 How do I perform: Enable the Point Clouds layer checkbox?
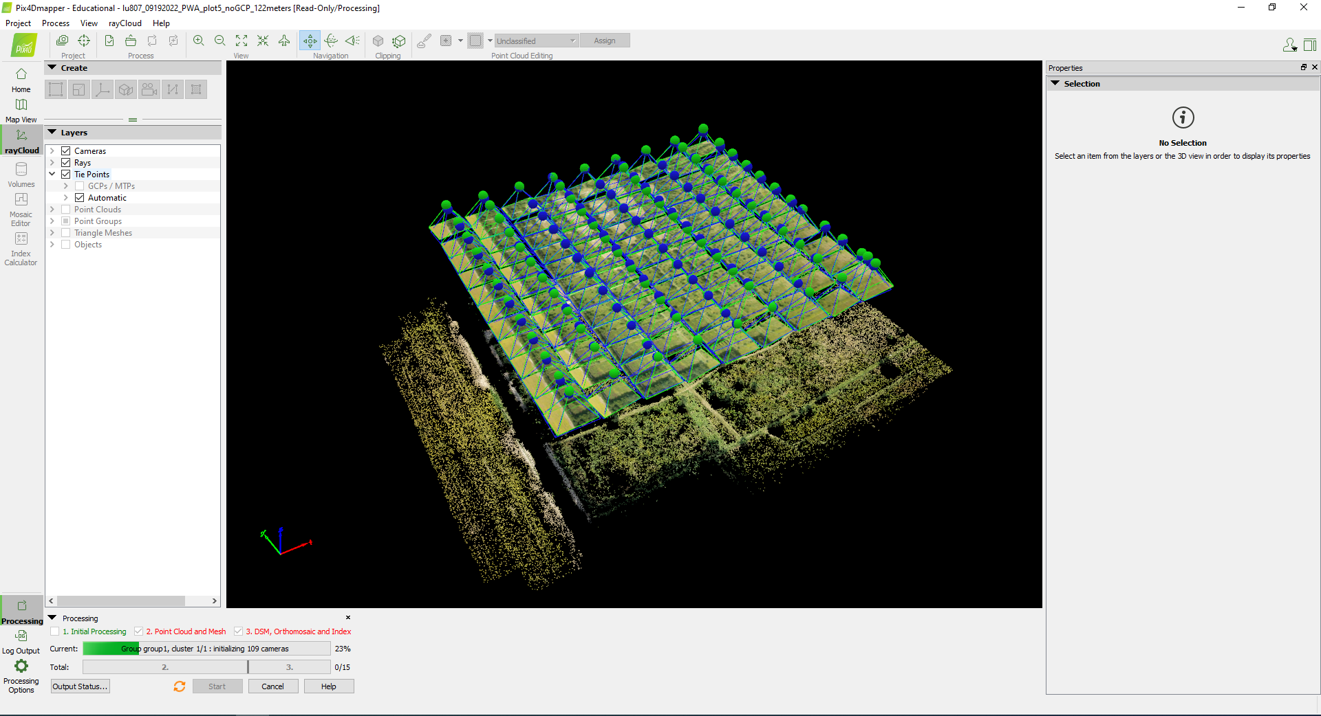click(x=66, y=209)
